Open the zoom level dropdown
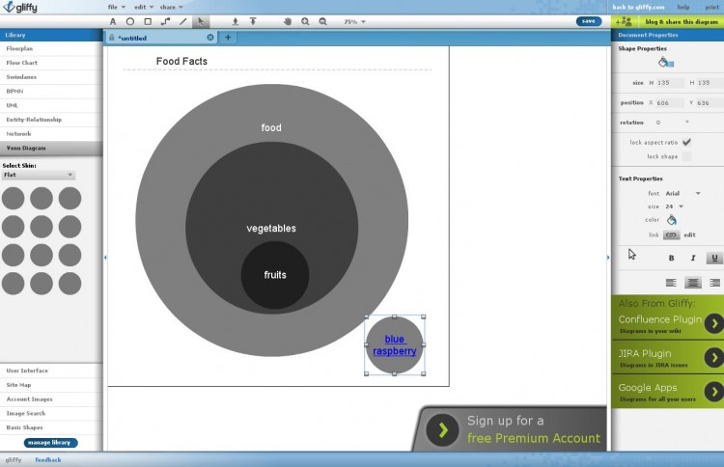 coord(354,21)
